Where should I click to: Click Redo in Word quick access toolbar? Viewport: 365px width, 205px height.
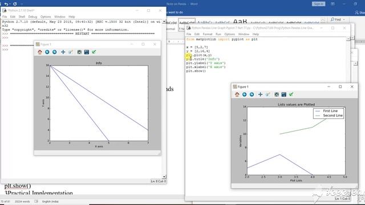pos(15,4)
